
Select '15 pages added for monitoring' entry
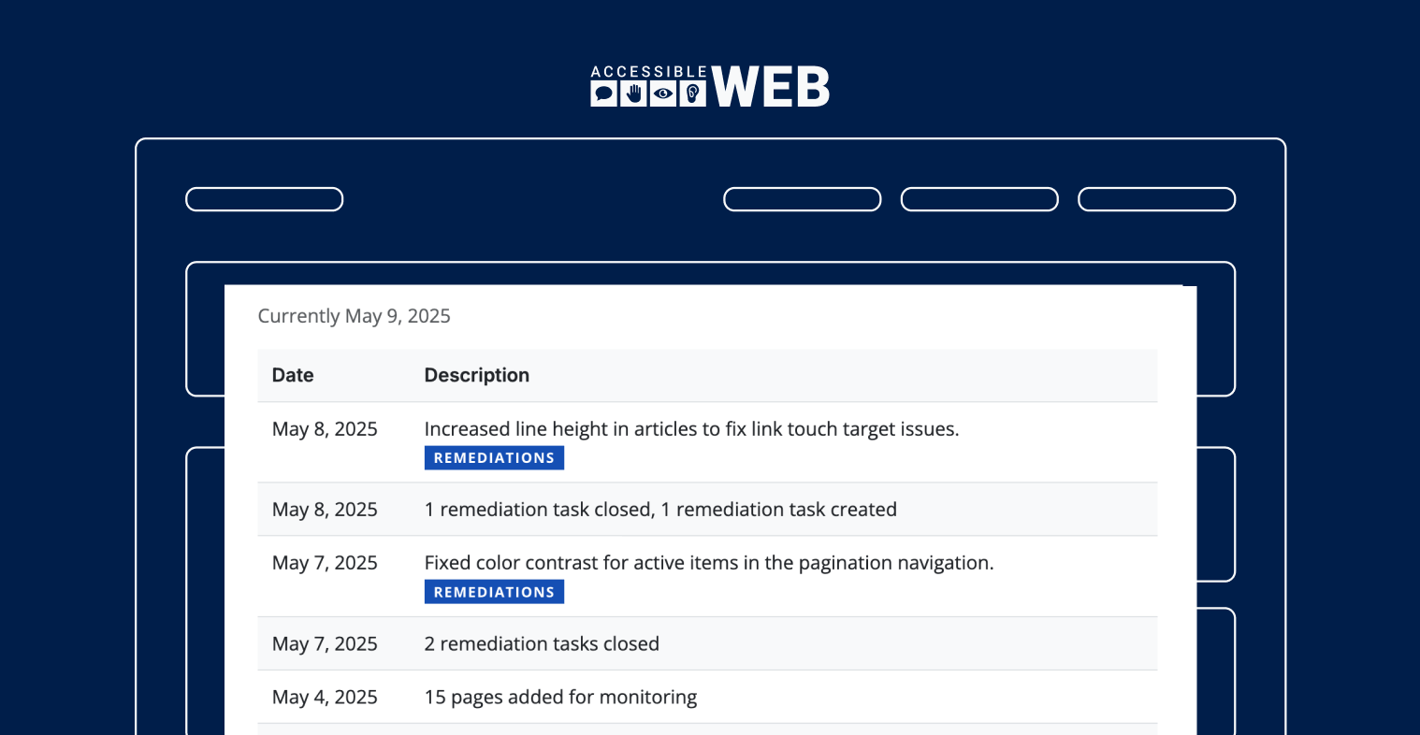click(561, 697)
